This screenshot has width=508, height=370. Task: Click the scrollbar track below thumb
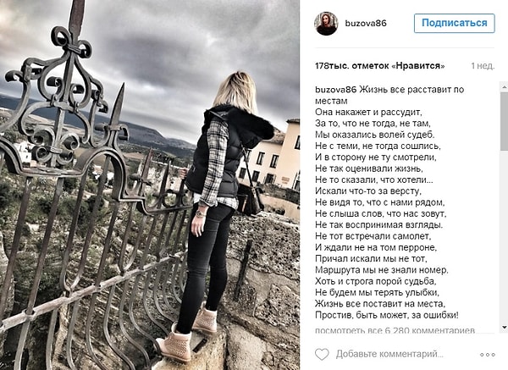(x=504, y=235)
